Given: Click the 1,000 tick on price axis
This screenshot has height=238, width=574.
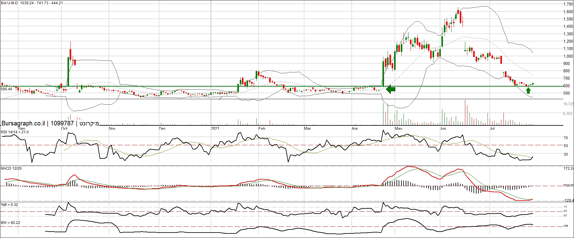Looking at the screenshot, I should coord(568,56).
